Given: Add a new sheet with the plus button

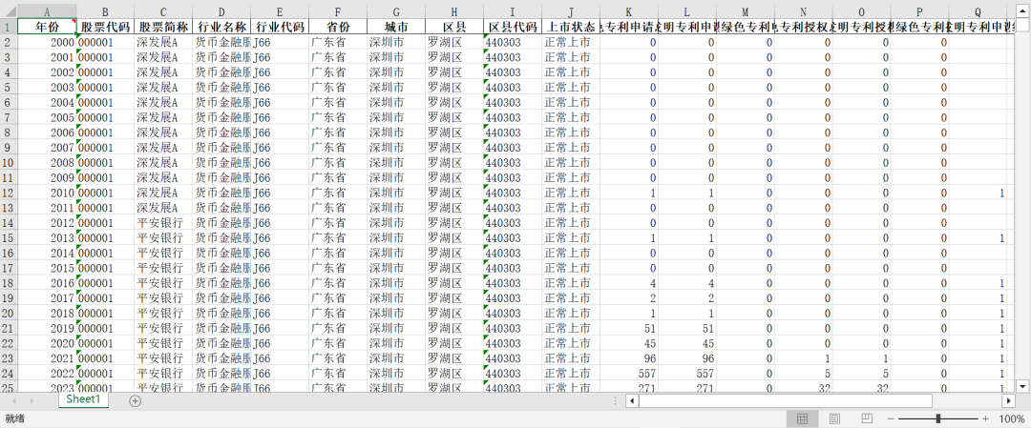Looking at the screenshot, I should click(x=135, y=400).
